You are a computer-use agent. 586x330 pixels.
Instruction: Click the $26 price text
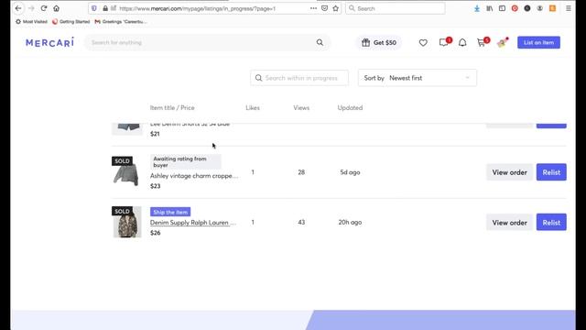[x=155, y=232]
